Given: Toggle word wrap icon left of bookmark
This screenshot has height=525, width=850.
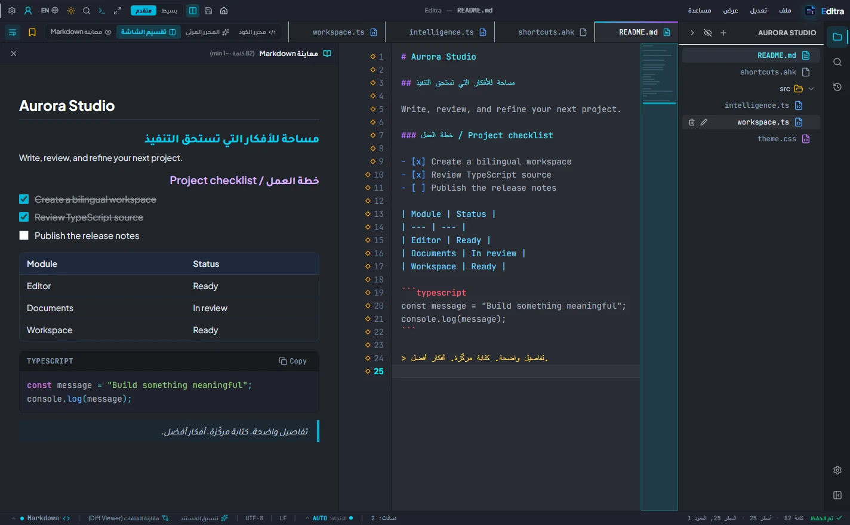Looking at the screenshot, I should pyautogui.click(x=13, y=32).
